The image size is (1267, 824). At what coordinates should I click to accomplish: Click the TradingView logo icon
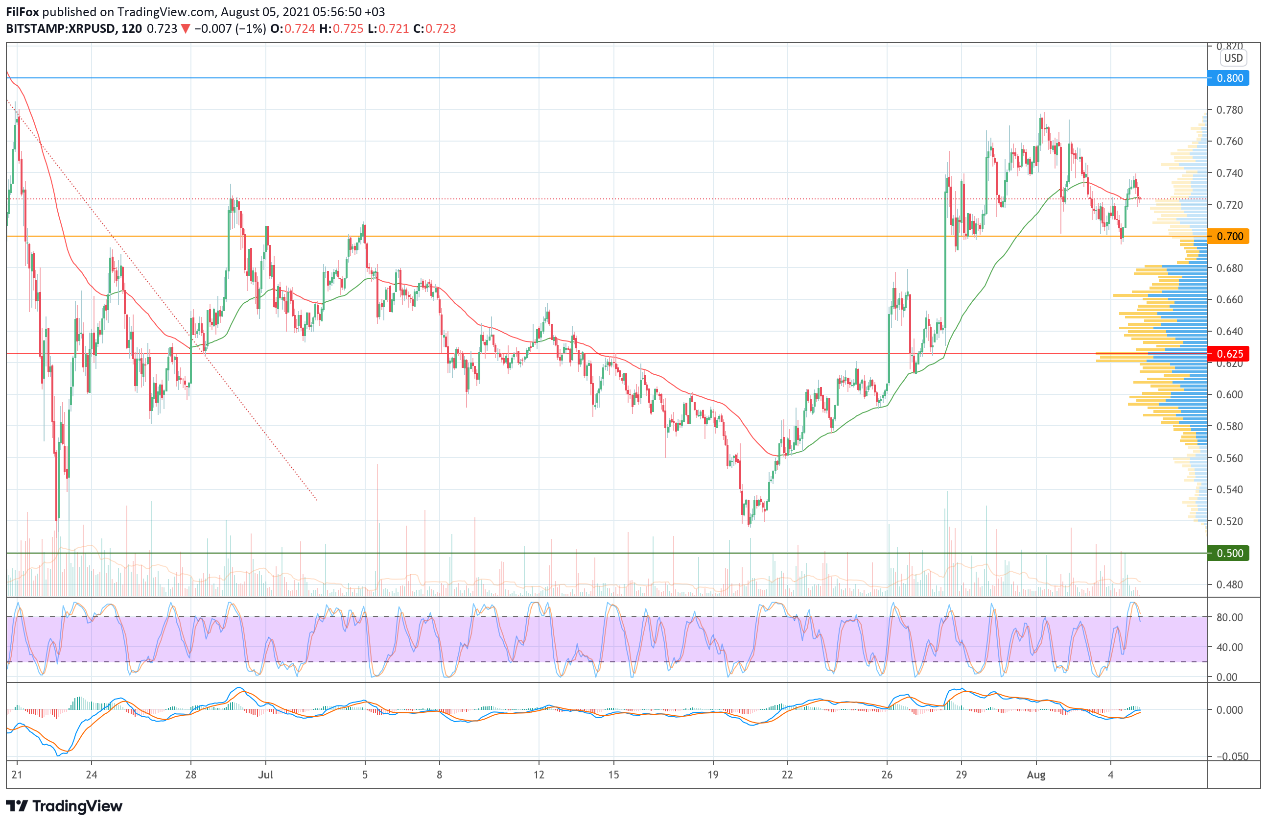click(x=17, y=806)
